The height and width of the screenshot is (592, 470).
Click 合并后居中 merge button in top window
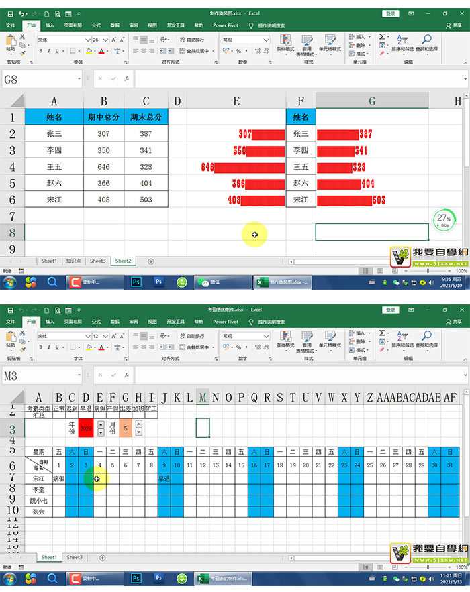click(x=194, y=51)
